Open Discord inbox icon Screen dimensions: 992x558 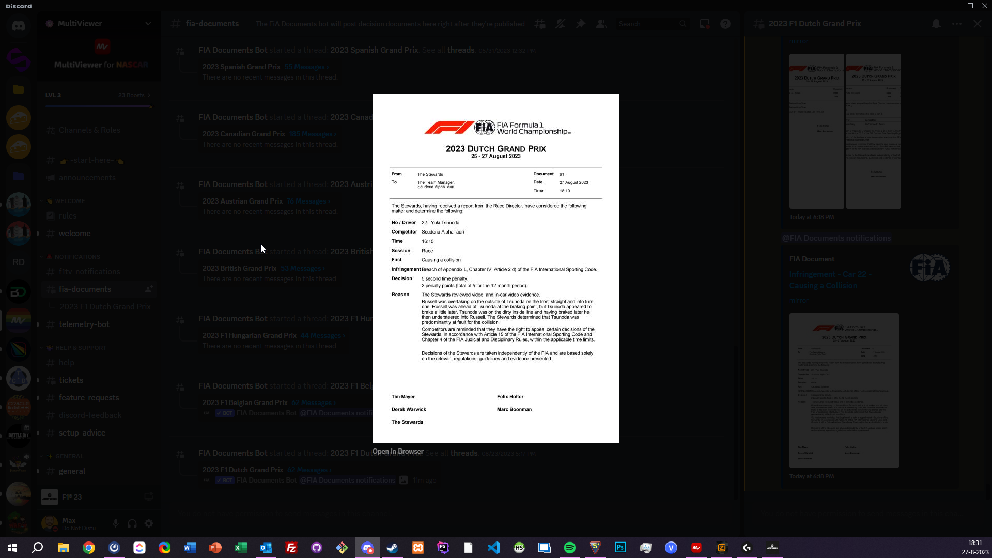[x=705, y=24]
